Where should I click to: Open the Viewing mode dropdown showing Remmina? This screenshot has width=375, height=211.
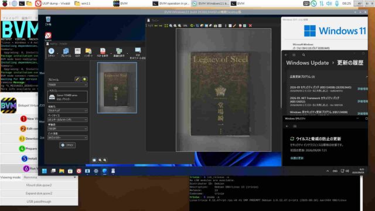point(50,177)
